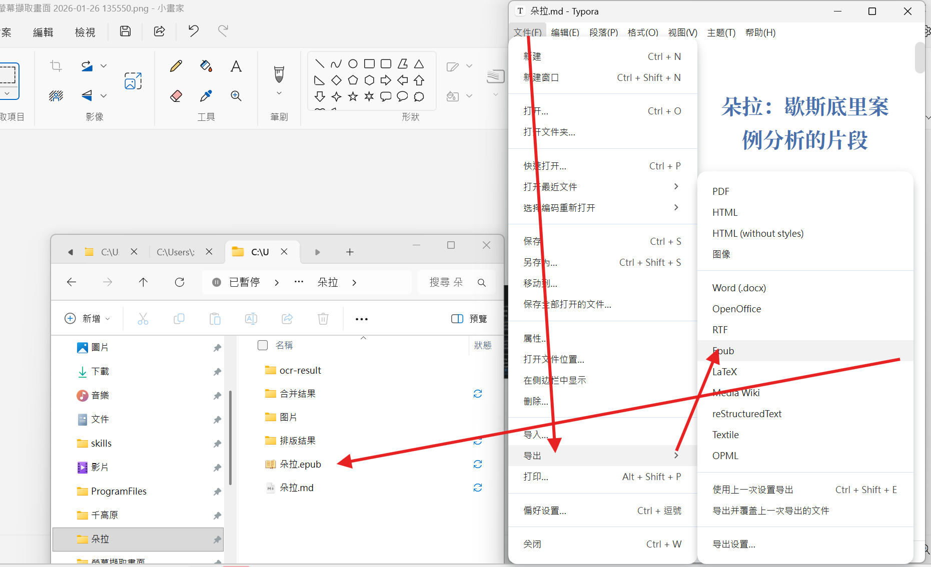Image resolution: width=931 pixels, height=567 pixels.
Task: Undo the last action in Paint
Action: pyautogui.click(x=193, y=31)
